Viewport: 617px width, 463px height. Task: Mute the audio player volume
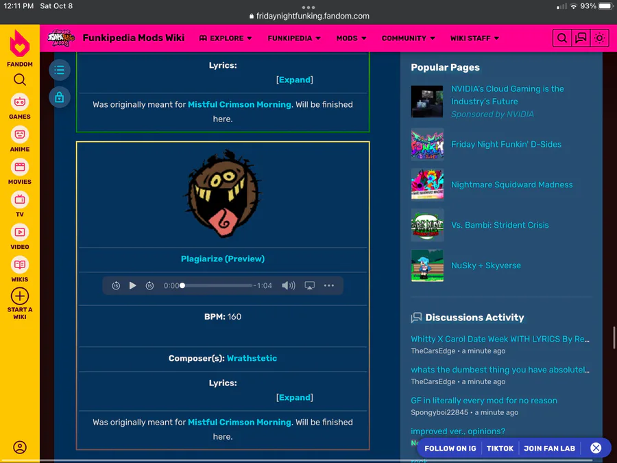[x=289, y=285]
